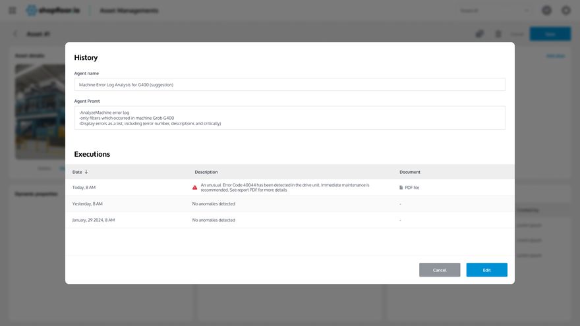This screenshot has height=326, width=580.
Task: Click the Cancel button in History dialog
Action: [x=440, y=270]
